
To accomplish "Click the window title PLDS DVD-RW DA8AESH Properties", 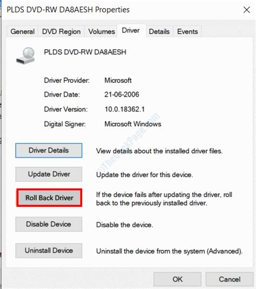I will (68, 10).
